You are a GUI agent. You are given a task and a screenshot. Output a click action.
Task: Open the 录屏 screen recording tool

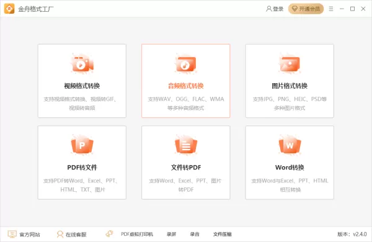[x=171, y=234]
